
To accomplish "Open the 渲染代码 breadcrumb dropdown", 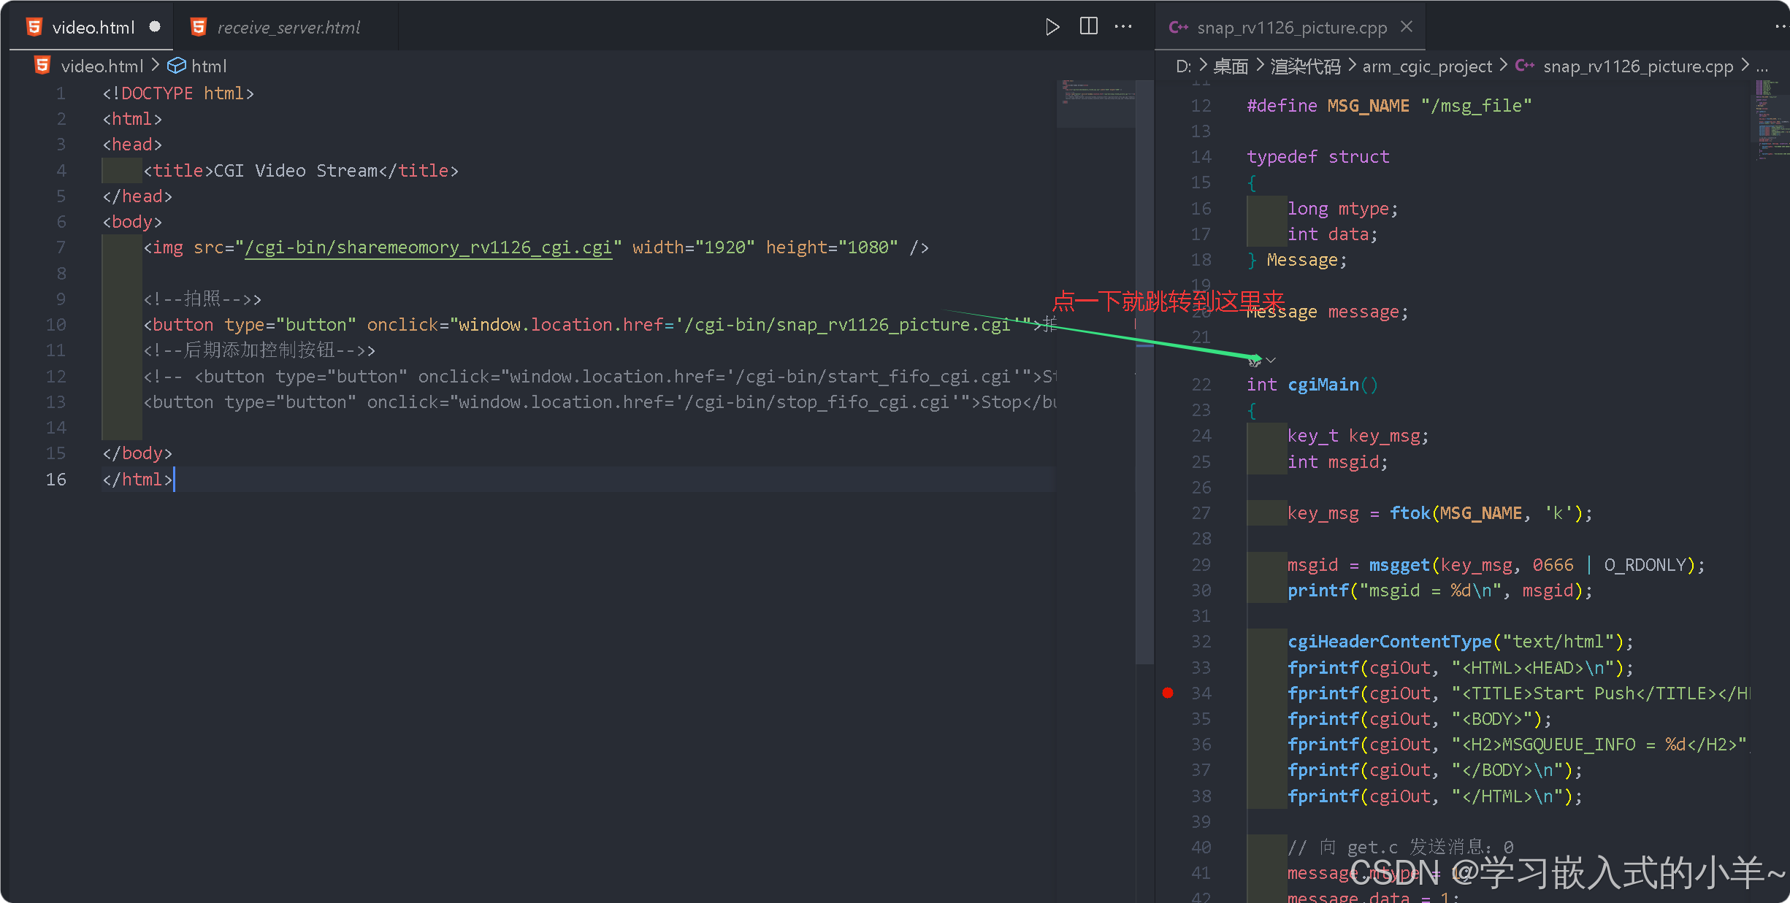I will point(1305,66).
